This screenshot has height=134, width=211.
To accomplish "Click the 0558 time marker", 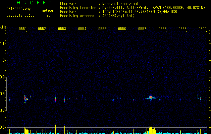I will 162,29.
